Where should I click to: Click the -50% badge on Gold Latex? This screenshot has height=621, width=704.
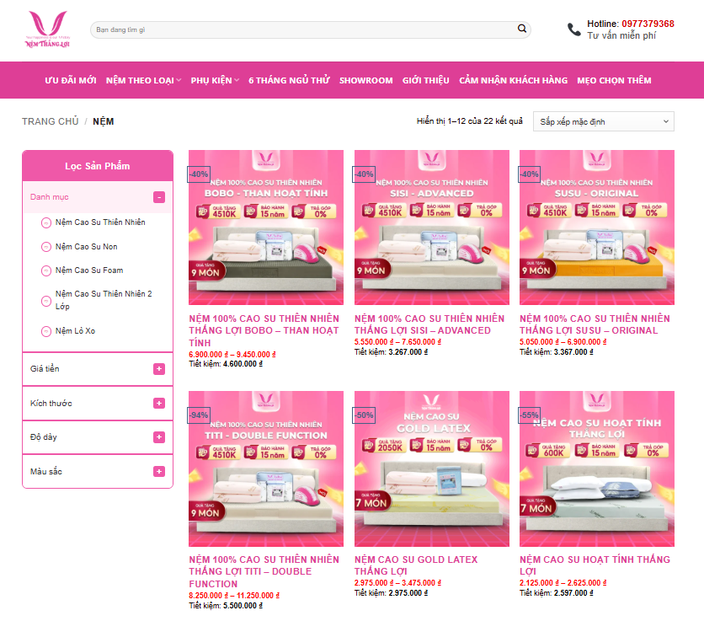[x=364, y=415]
